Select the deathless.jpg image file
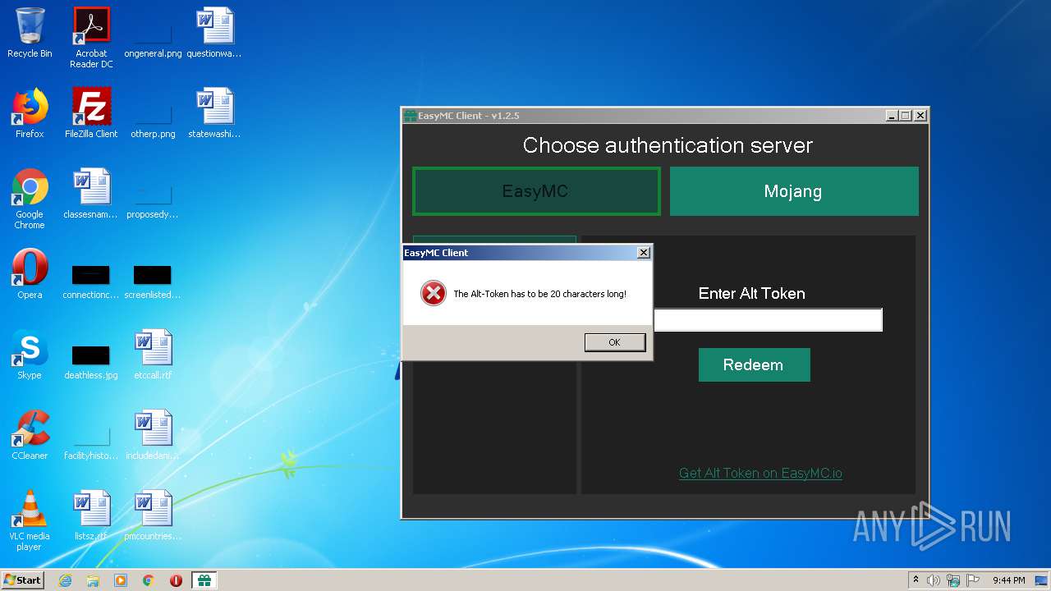This screenshot has height=591, width=1051. point(91,361)
